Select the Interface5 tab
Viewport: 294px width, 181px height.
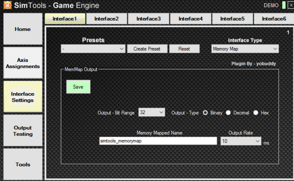point(232,19)
